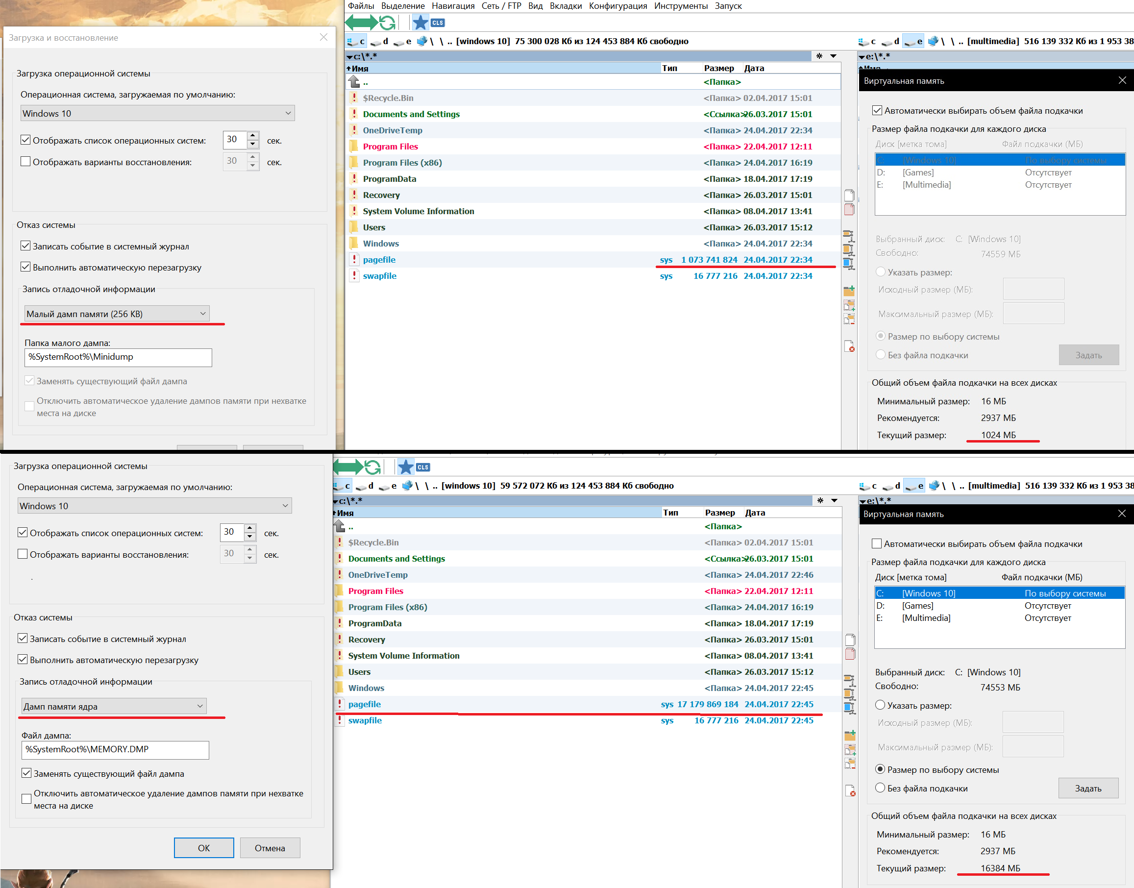1134x888 pixels.
Task: Select 'Без файла подкачки' radio in lower dialog
Action: pos(880,788)
